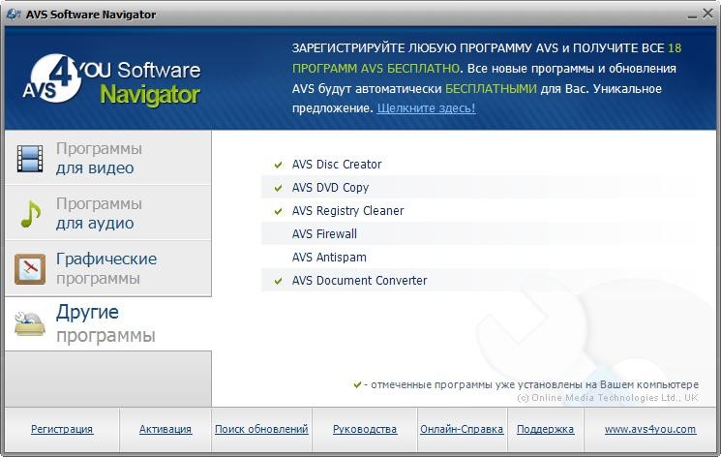Open the Программы для видео tab

point(108,158)
